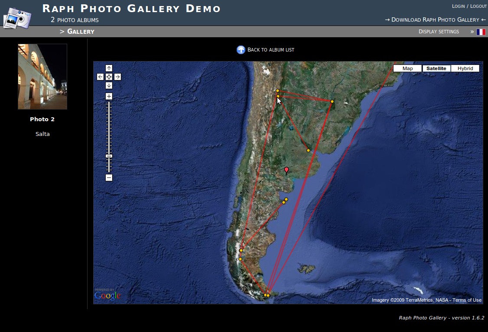Click the blue back arrow icon
The image size is (488, 332).
pos(241,50)
